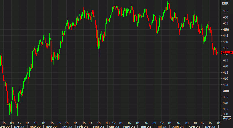The height and width of the screenshot is (128, 233).
Task: Click the 420 price axis label
Action: [225, 66]
